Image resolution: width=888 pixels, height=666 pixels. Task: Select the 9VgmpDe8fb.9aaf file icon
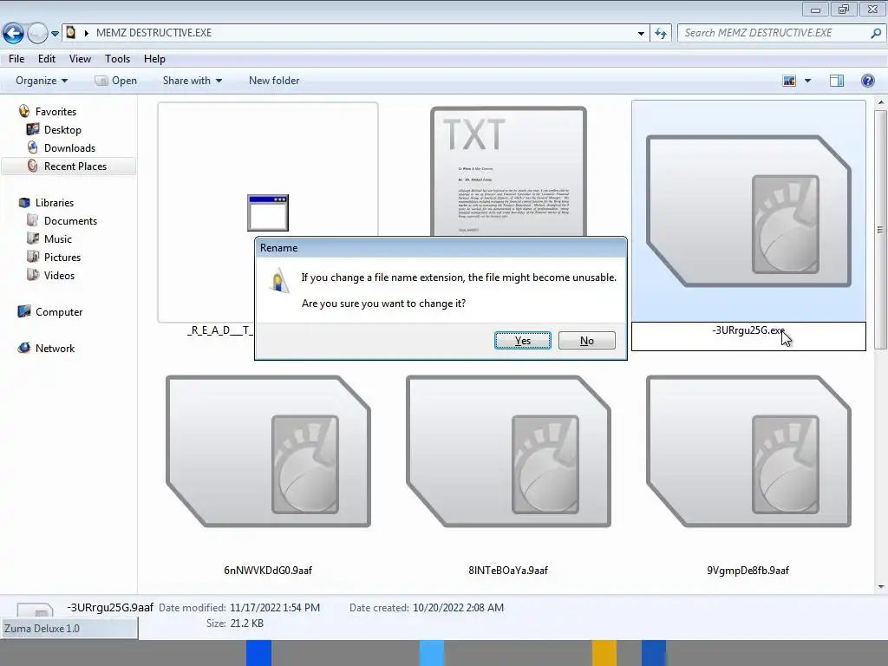click(748, 451)
